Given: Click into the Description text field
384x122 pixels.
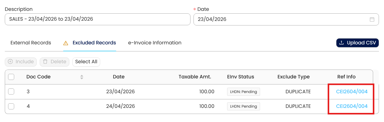Looking at the screenshot, I should pos(97,19).
